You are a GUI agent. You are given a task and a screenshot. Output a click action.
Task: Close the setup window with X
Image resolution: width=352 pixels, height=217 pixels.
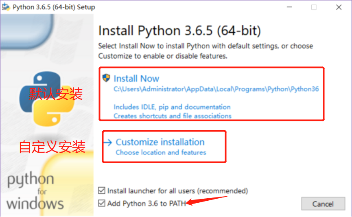[339, 7]
